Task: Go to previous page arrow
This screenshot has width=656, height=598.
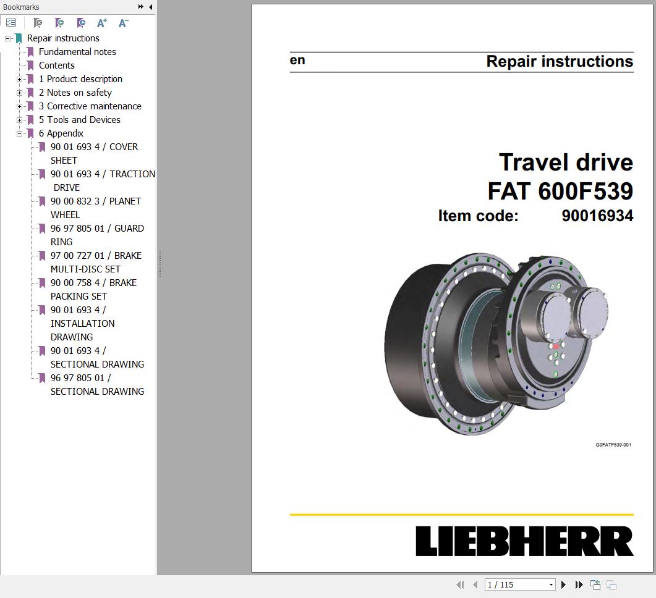Action: (475, 584)
